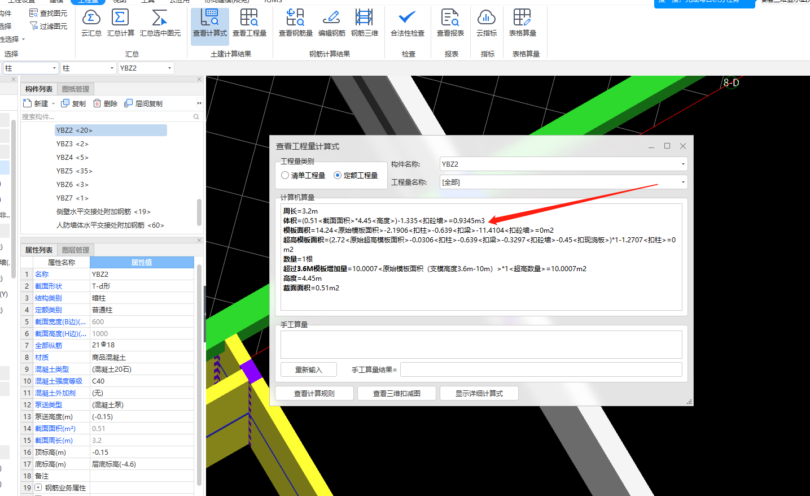Select the 定额工程量 radio button

[x=338, y=175]
